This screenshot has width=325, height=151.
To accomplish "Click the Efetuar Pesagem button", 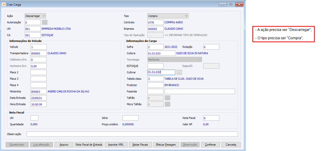I will click(x=166, y=144).
